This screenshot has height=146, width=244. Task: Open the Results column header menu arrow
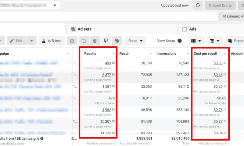[113, 54]
